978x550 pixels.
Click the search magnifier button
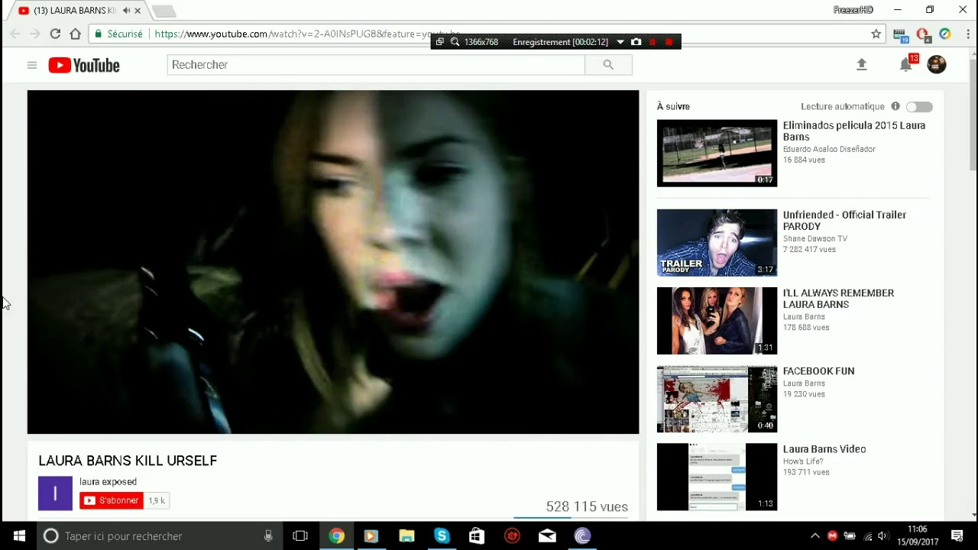click(x=608, y=65)
